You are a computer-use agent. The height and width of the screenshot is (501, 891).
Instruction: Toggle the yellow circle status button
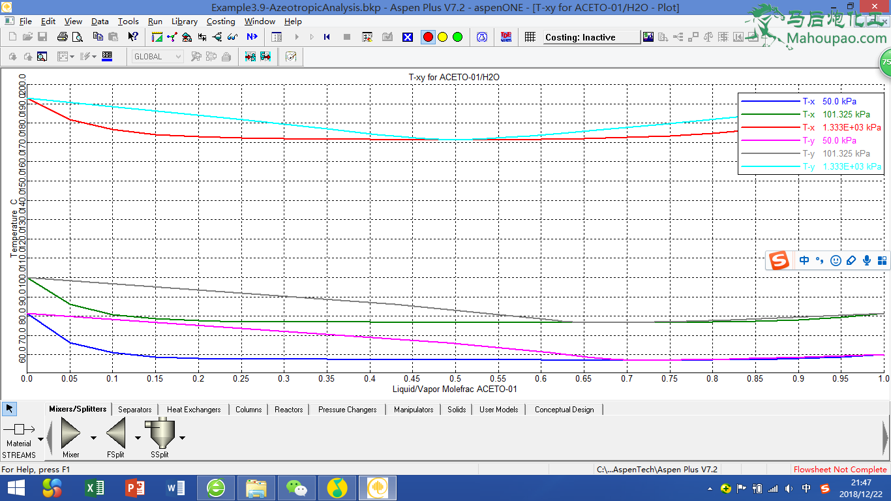pos(443,37)
